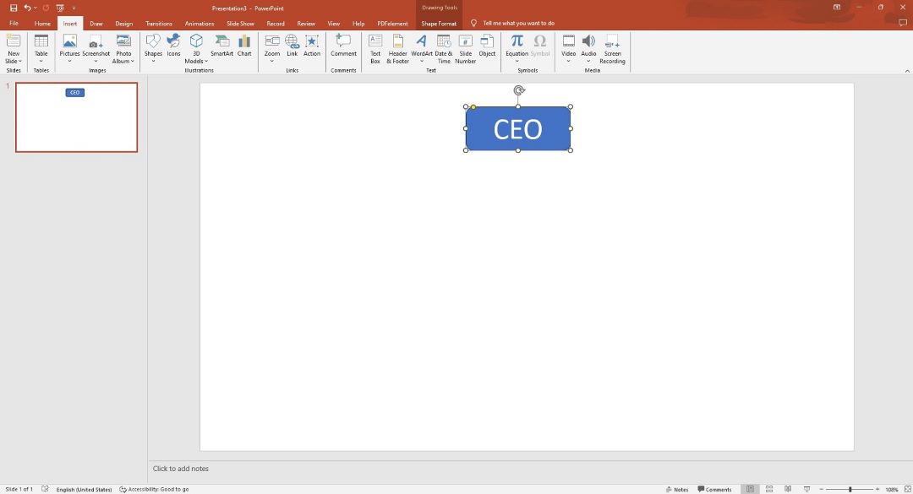Insert a SmartArt graphic
Screen dimensions: 913x494
tap(221, 46)
